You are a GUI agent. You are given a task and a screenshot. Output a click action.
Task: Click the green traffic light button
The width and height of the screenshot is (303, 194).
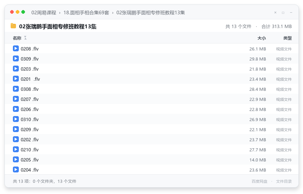[23, 12]
